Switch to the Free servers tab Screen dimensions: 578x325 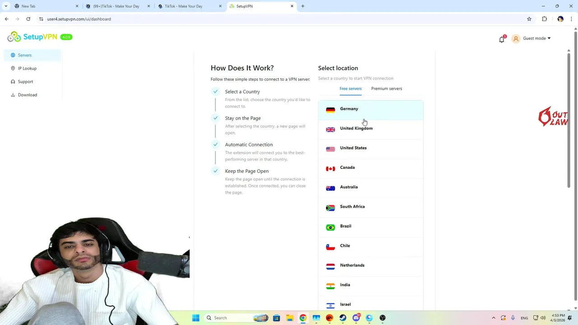pos(350,88)
